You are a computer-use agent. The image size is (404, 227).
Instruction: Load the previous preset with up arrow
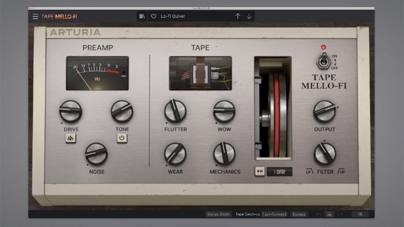tap(238, 16)
